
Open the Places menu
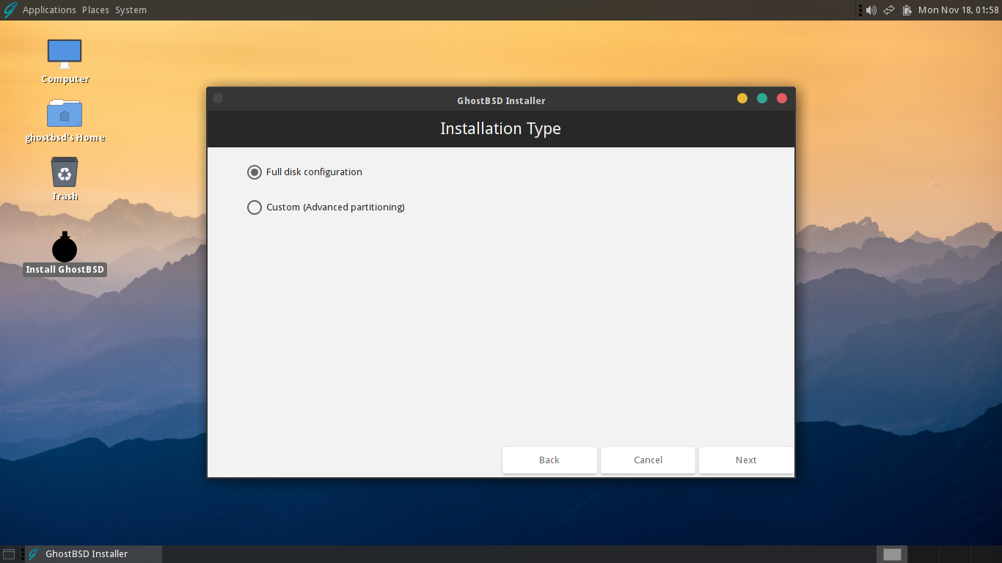click(95, 10)
